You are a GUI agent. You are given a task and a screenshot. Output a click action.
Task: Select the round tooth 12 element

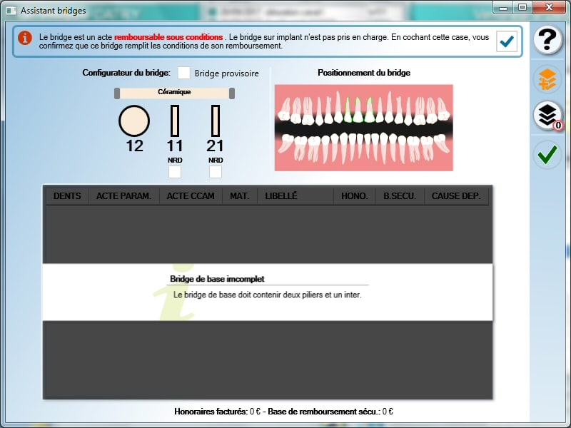click(134, 121)
